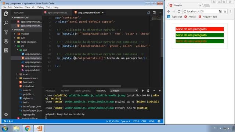Expand the assets folder
Viewport: 235px width, 132px height.
17,74
